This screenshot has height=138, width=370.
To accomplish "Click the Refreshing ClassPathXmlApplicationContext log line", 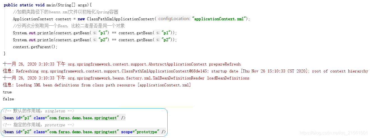I will click(x=185, y=71).
